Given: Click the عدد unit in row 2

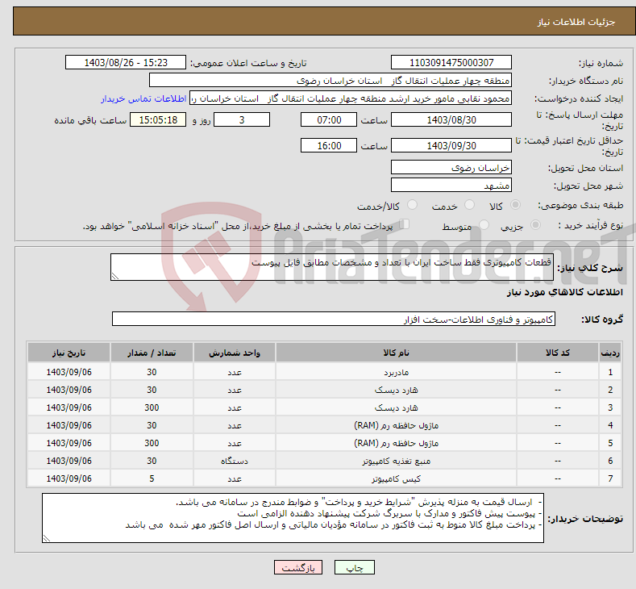Looking at the screenshot, I should point(235,390).
